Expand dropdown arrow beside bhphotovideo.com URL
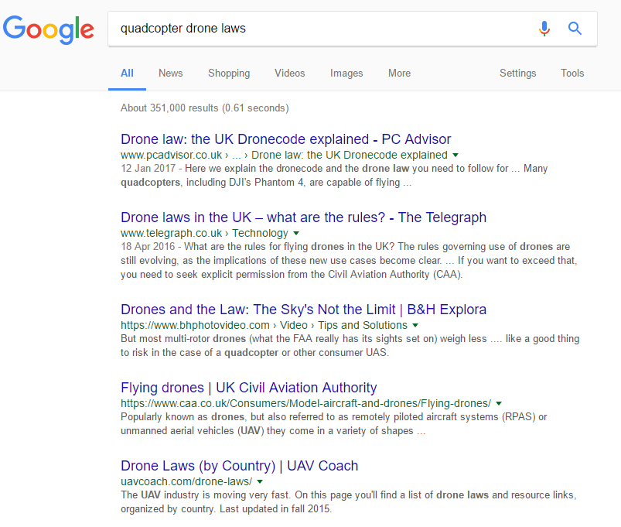 [415, 325]
